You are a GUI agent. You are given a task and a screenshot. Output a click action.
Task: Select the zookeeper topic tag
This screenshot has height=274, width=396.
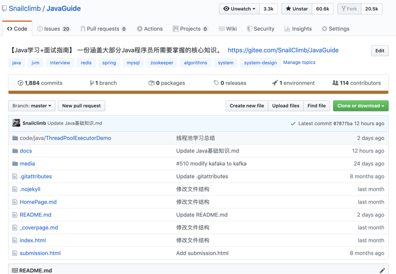pyautogui.click(x=162, y=63)
